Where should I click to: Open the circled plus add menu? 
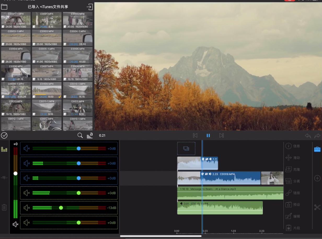317,178
